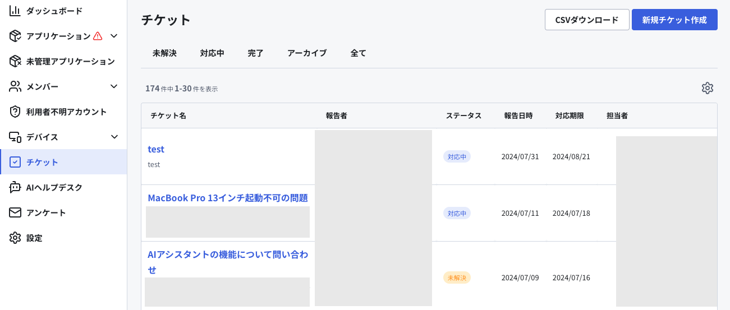Click the AIヘルプデスク robot icon
The image size is (730, 310).
(15, 187)
